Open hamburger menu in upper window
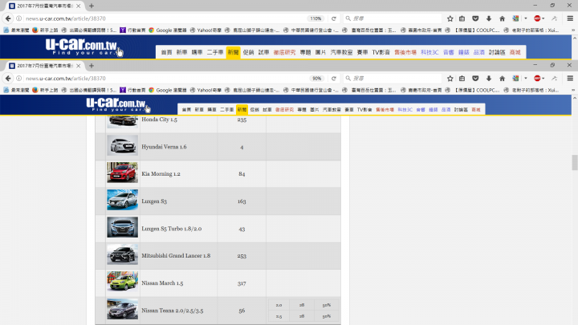Screen dimensions: 578x325 (x=570, y=18)
